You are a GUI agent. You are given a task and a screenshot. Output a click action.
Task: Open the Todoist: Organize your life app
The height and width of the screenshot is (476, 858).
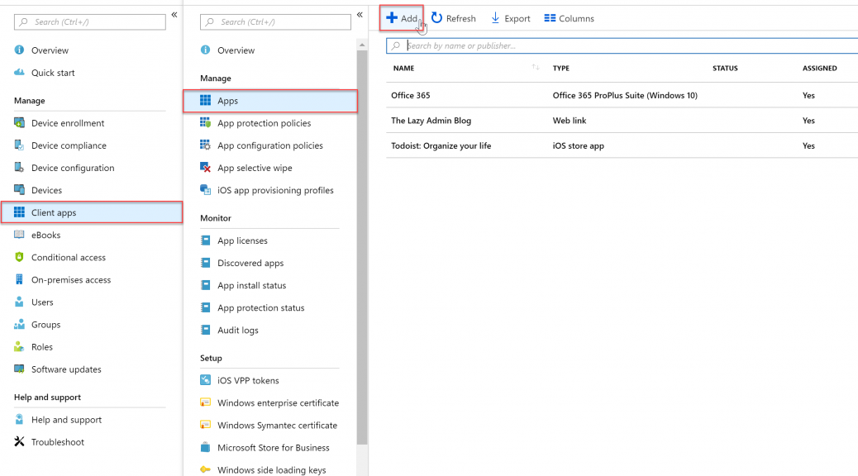[441, 146]
